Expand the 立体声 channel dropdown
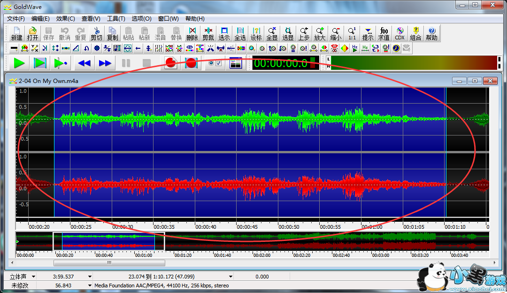Image resolution: width=507 pixels, height=293 pixels. (x=32, y=277)
